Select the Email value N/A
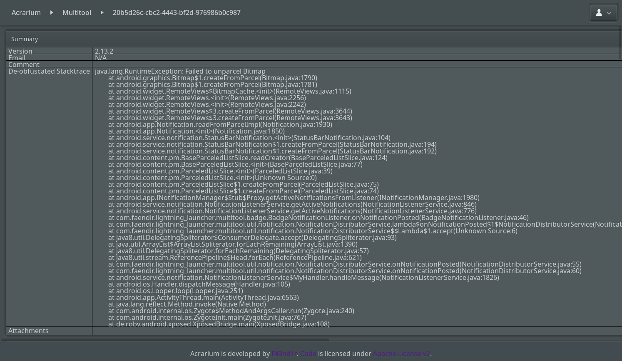Image resolution: width=622 pixels, height=361 pixels. click(101, 58)
